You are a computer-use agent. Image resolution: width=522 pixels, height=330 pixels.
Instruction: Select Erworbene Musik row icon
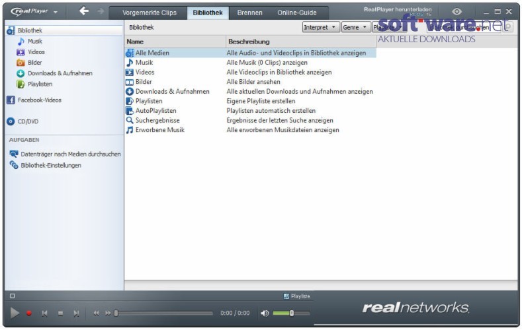point(130,130)
